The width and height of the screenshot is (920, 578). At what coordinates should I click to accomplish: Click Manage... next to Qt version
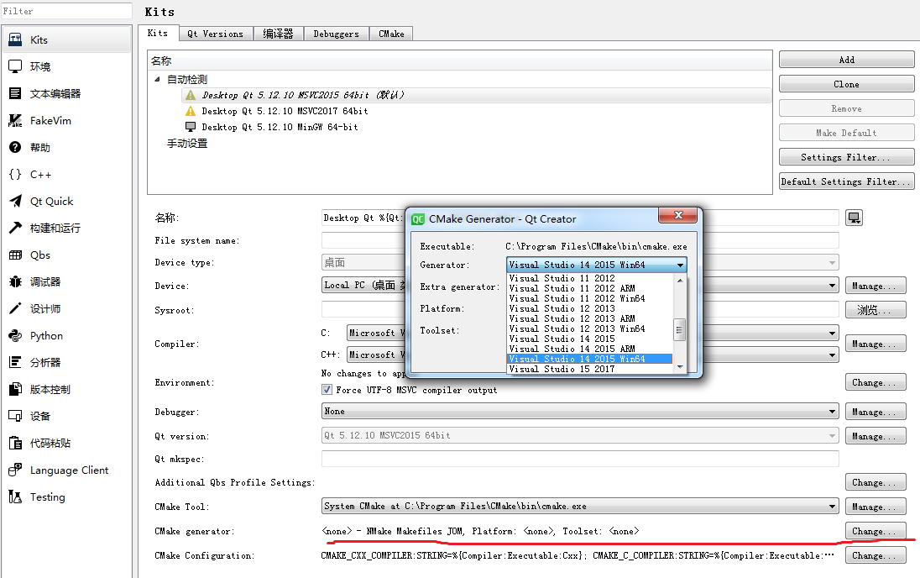point(876,436)
